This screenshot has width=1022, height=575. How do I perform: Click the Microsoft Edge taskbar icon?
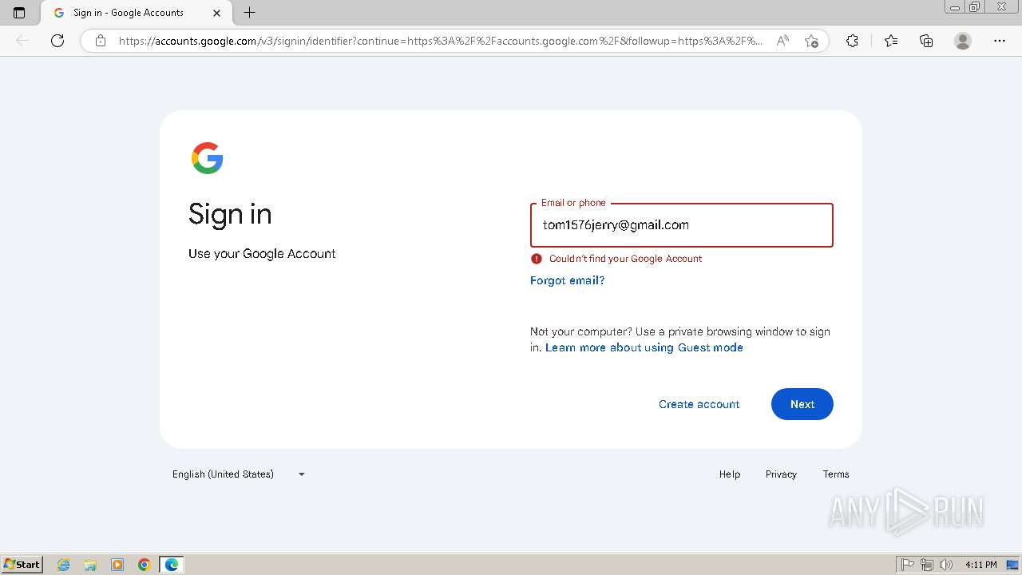click(172, 565)
